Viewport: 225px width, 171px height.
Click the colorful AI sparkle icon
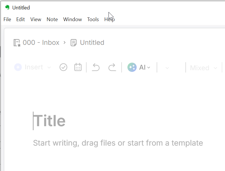click(x=132, y=67)
